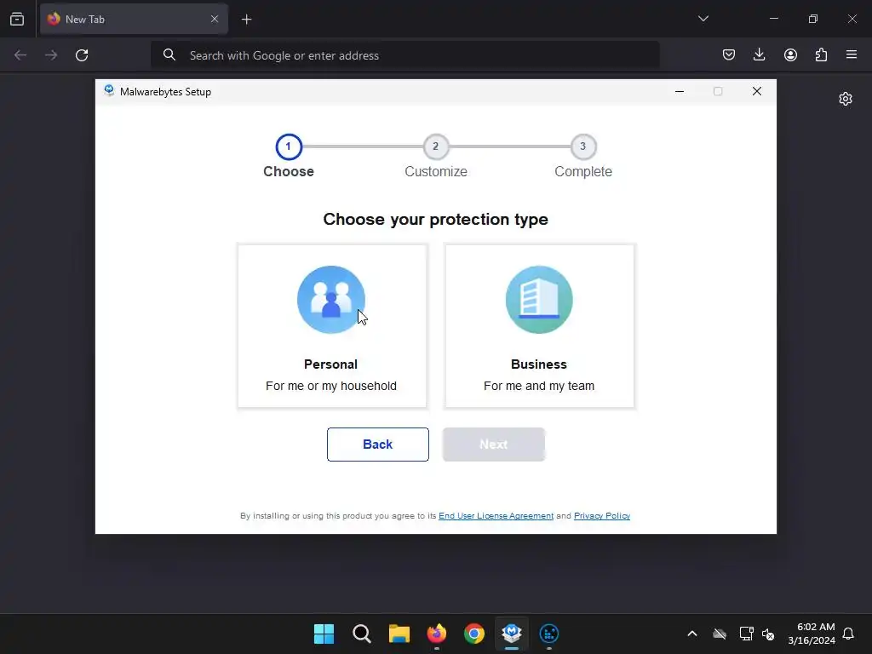Viewport: 872px width, 654px height.
Task: Click the OneDrive cloud tray icon
Action: (720, 634)
